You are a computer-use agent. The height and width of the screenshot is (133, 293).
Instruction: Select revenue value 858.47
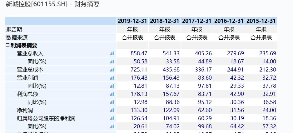click(x=139, y=53)
